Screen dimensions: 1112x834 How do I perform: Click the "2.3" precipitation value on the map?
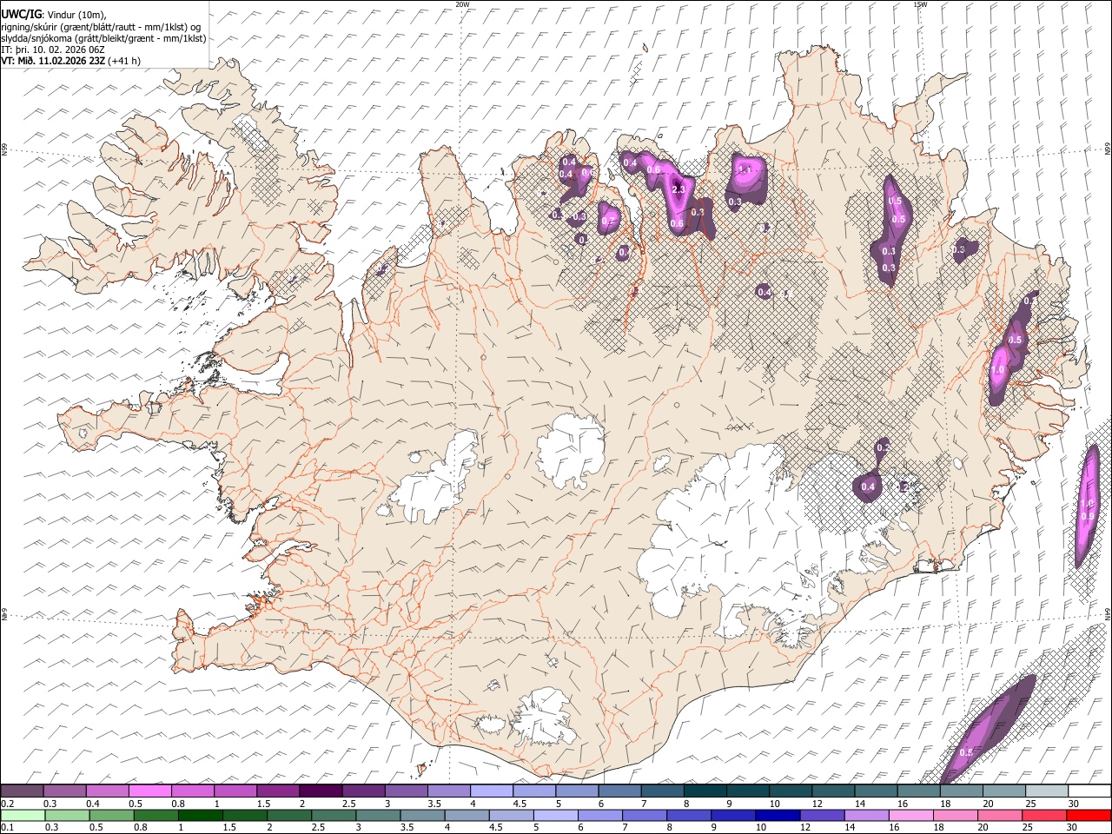679,190
